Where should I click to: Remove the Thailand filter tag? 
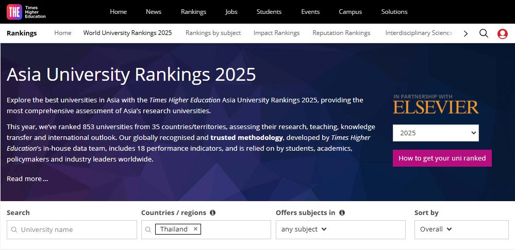[x=195, y=229]
